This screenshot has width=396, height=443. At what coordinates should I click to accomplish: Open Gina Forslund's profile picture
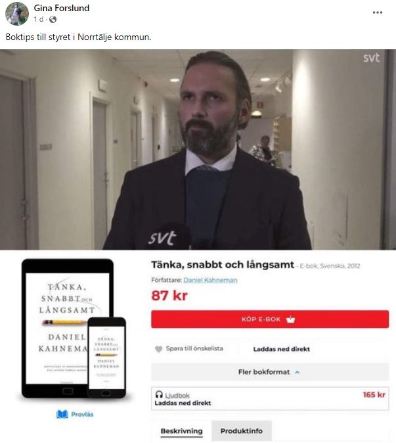(17, 14)
